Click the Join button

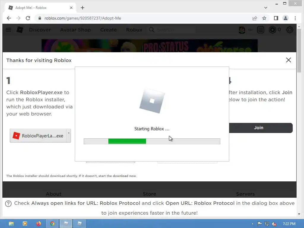261,128
